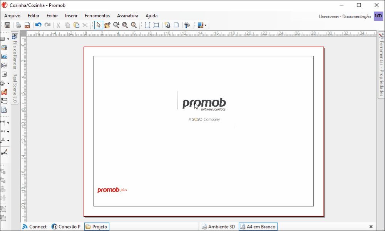
Task: Expand the house view tool dropdown arrow
Action: 8,84
